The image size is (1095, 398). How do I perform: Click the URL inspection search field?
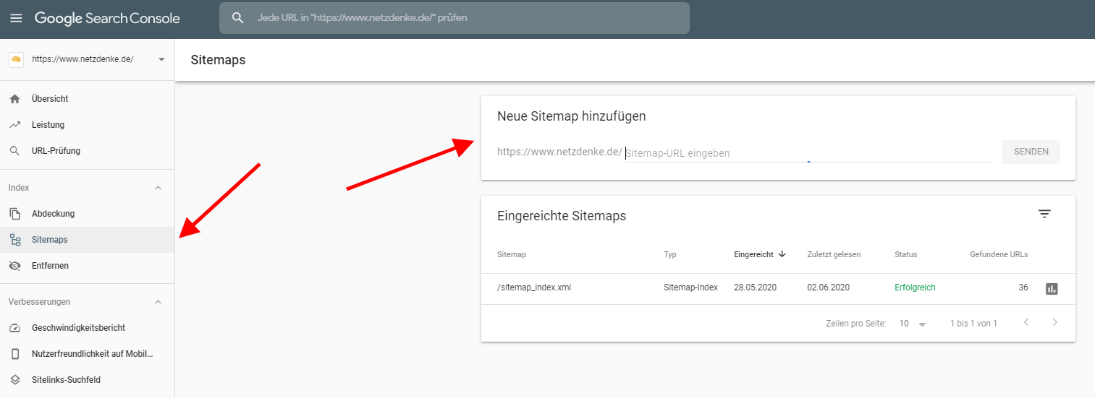pos(455,18)
